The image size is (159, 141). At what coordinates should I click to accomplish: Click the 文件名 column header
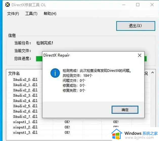pyautogui.click(x=14, y=73)
